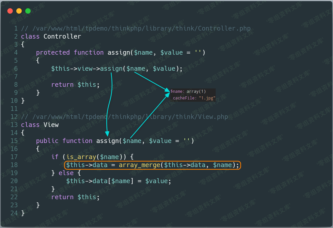Click the View.php file path comment
Viewport: 333px width, 228px height.
(124, 117)
